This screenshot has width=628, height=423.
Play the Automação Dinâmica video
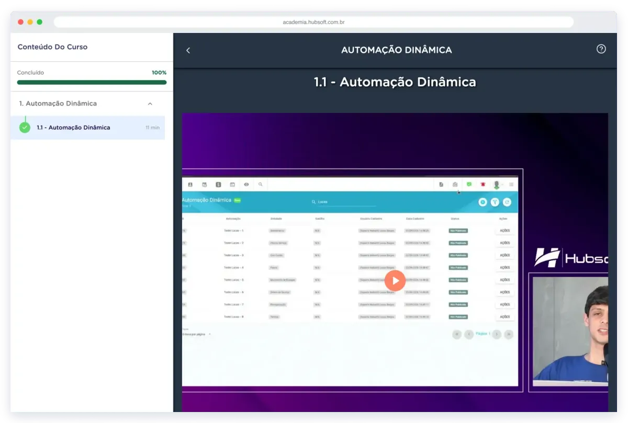[x=395, y=281]
